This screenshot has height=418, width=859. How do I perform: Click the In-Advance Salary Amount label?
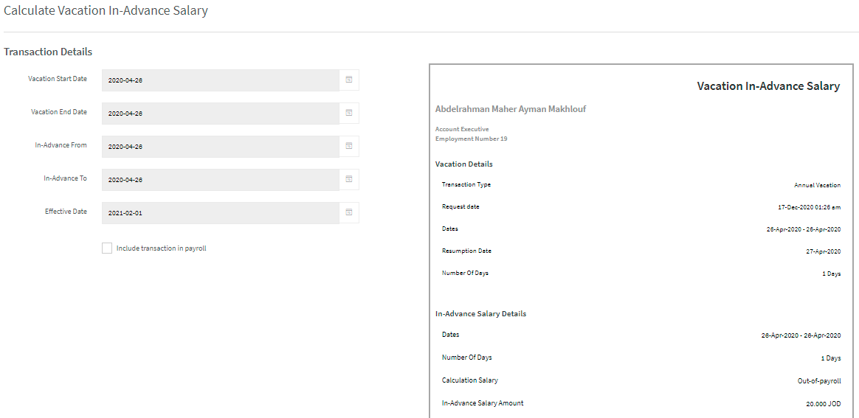click(x=483, y=403)
